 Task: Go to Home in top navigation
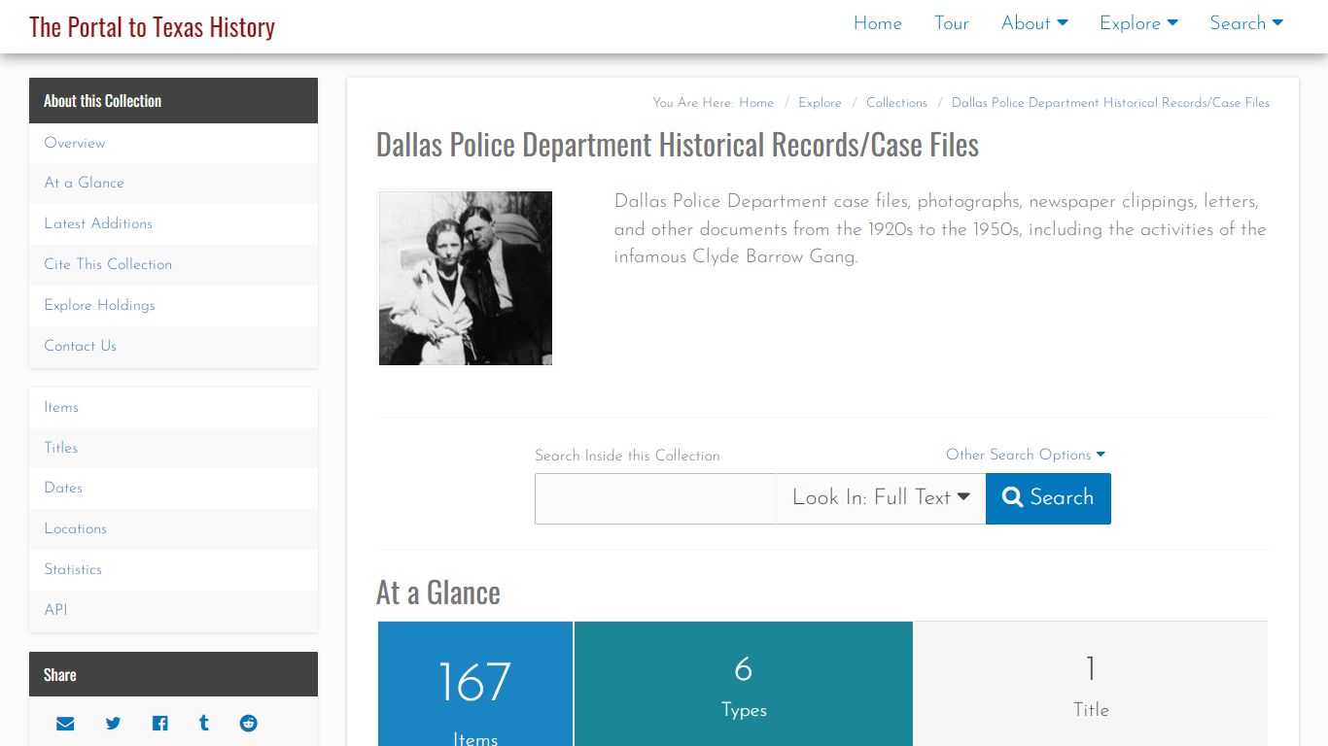878,23
